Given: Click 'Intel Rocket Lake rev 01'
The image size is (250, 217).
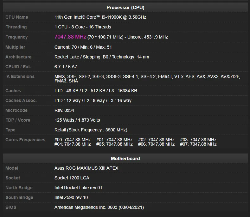Looking at the screenshot, I should pos(78,188).
